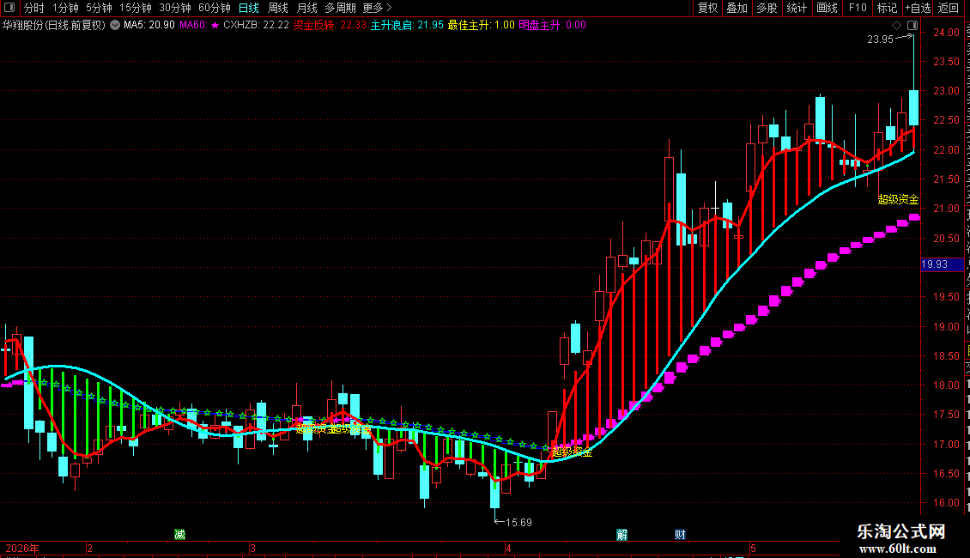Switch to the 分时 intraday tab
Viewport: 970px width, 558px height.
[x=34, y=8]
